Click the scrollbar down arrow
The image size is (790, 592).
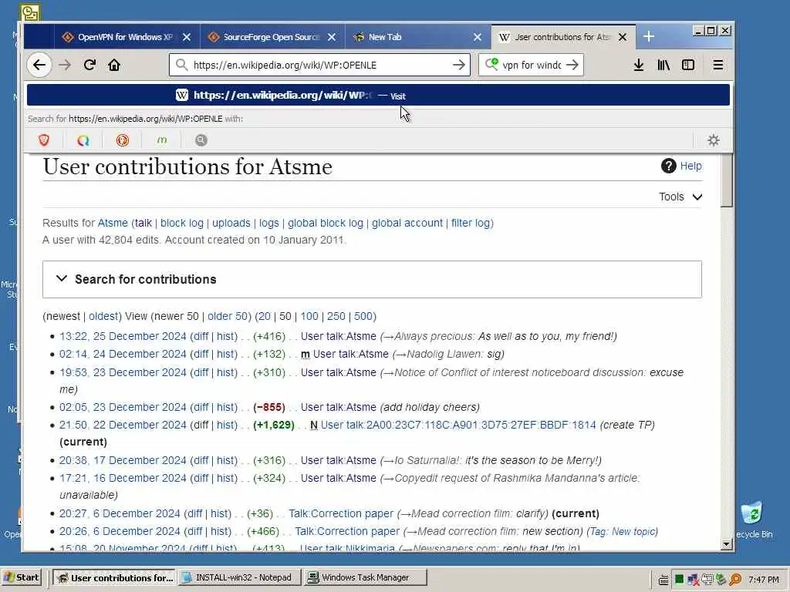726,543
